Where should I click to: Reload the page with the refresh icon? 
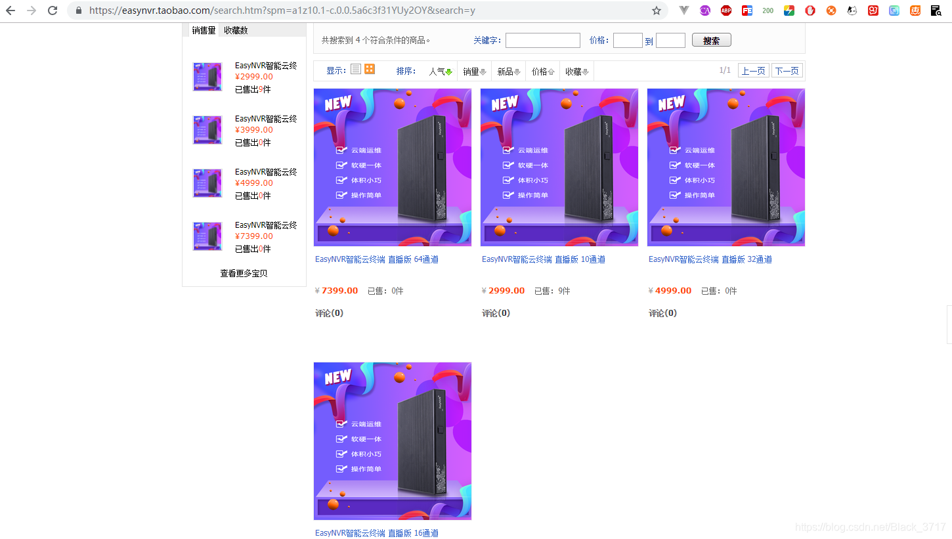[53, 11]
